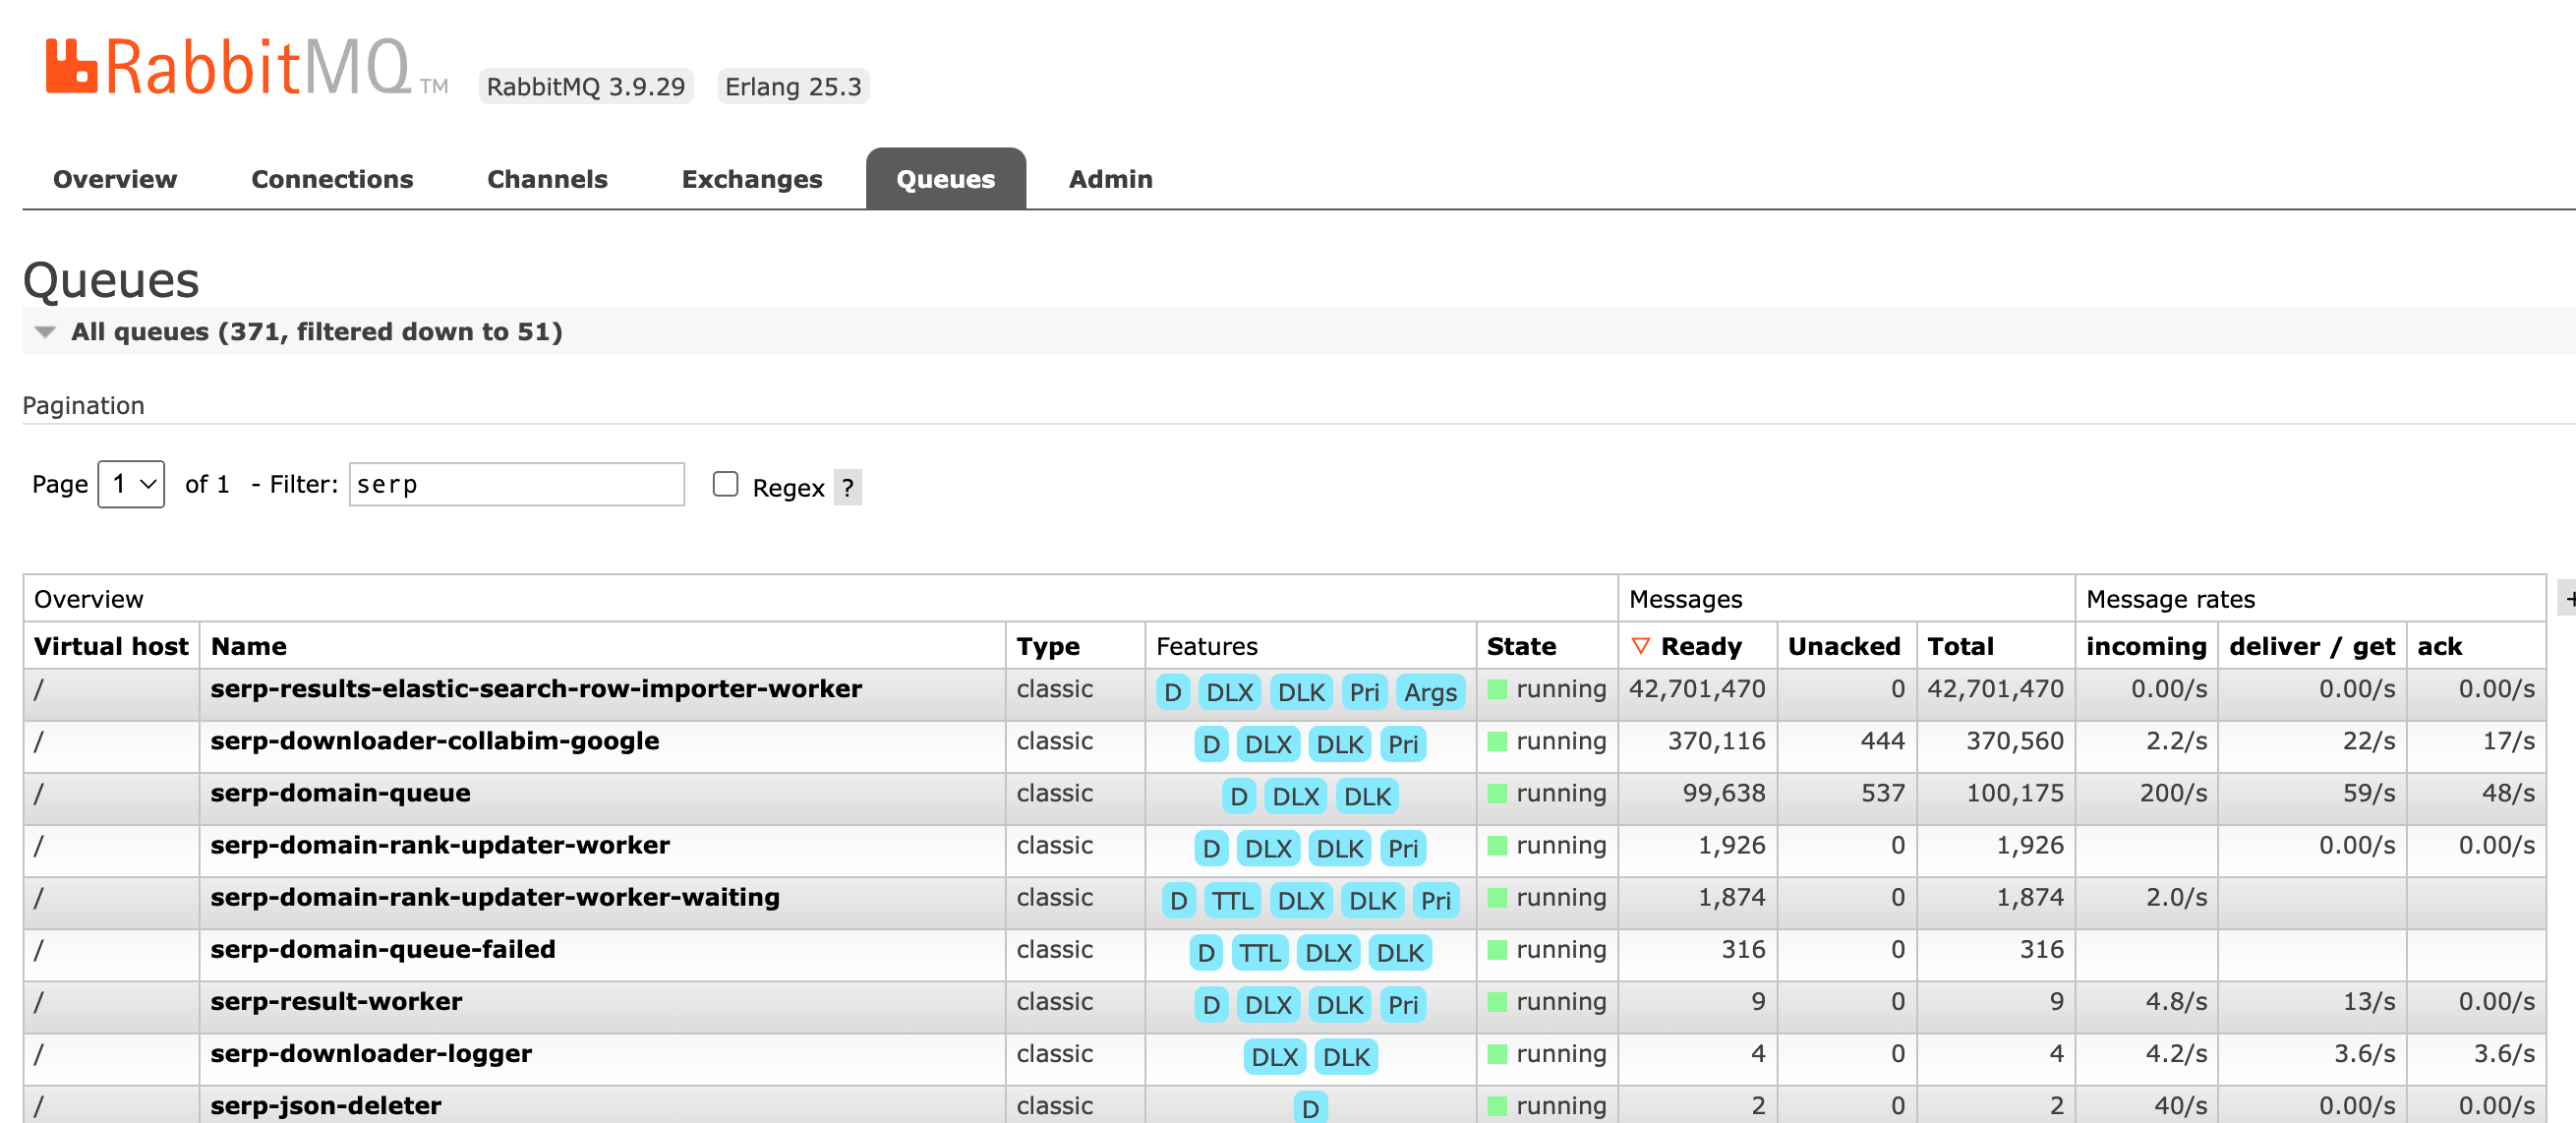Sort by Total messages column
This screenshot has height=1123, width=2576.
pos(1960,646)
